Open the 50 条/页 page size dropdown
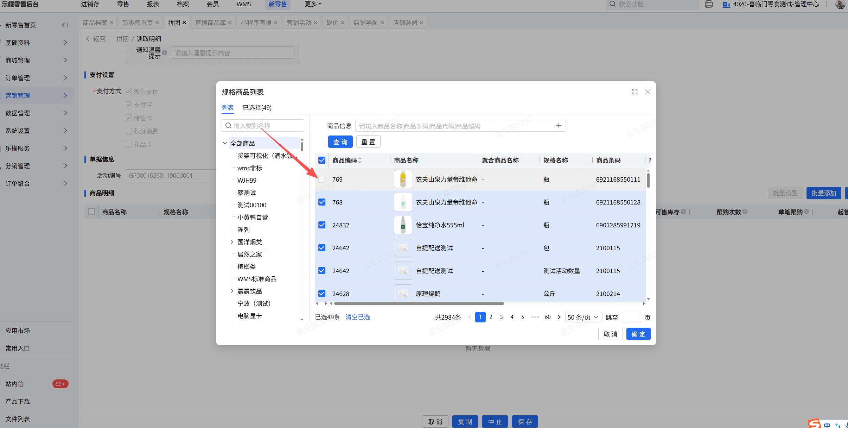Image resolution: width=848 pixels, height=428 pixels. coord(583,317)
